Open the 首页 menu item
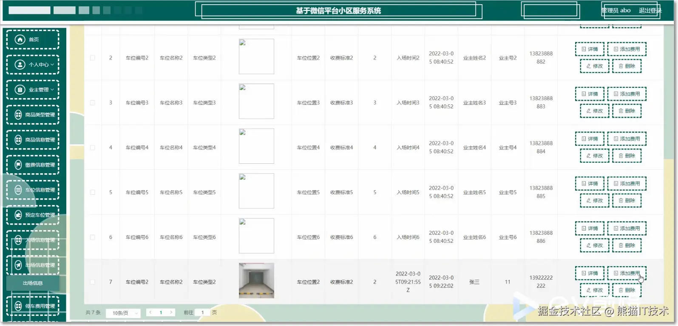Screen dimensions: 678x326 tap(33, 39)
